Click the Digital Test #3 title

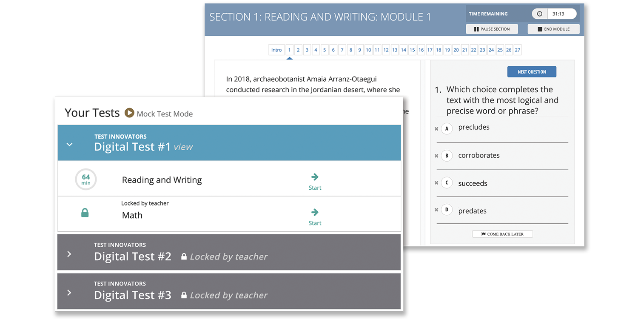[133, 295]
